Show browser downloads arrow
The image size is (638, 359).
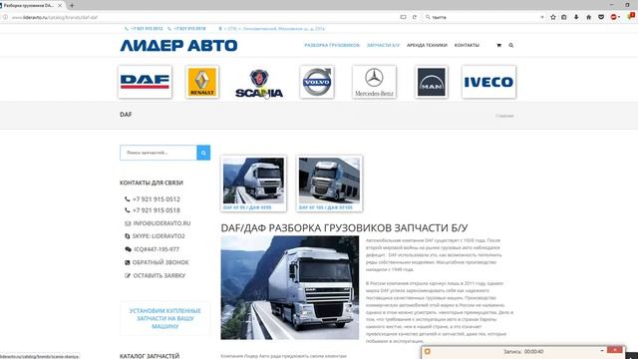pyautogui.click(x=576, y=17)
